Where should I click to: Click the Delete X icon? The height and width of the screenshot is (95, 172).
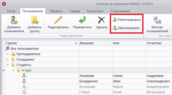[x=102, y=20]
